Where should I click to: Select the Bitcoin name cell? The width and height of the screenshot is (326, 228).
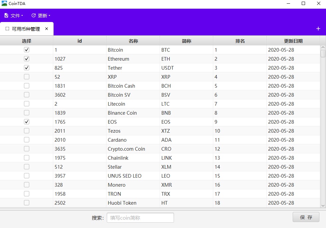[x=133, y=50]
